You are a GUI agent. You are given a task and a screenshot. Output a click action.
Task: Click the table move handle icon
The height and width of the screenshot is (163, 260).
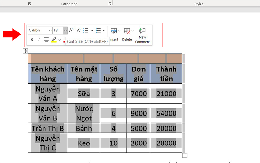pos(25,51)
